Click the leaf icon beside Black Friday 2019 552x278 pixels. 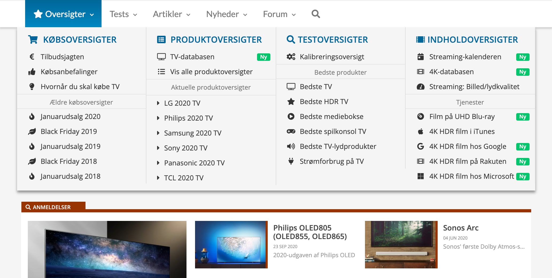coord(32,131)
